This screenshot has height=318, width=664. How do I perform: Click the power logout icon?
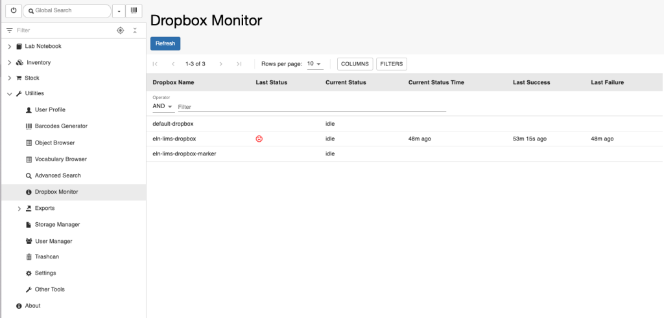(x=14, y=10)
